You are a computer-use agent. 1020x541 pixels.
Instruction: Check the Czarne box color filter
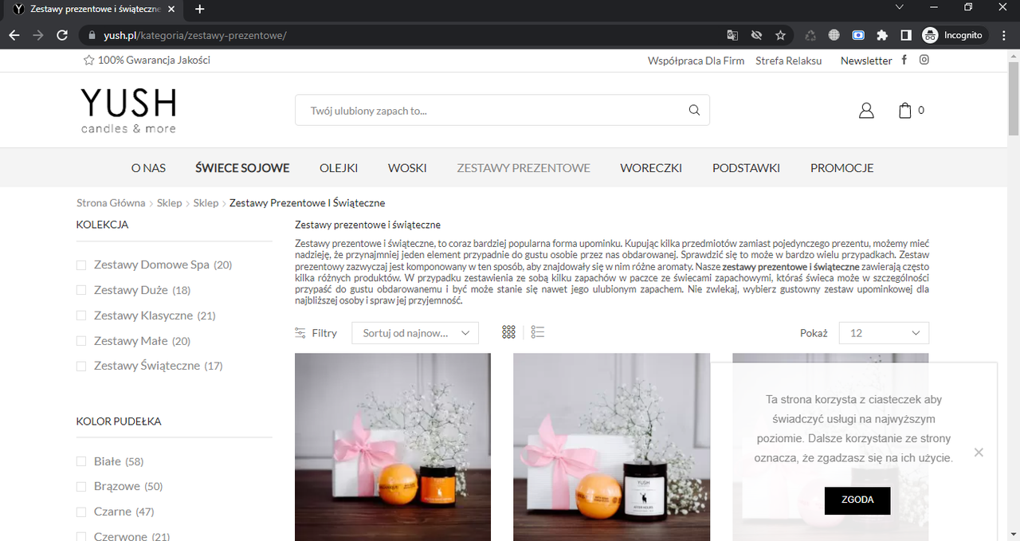[81, 512]
